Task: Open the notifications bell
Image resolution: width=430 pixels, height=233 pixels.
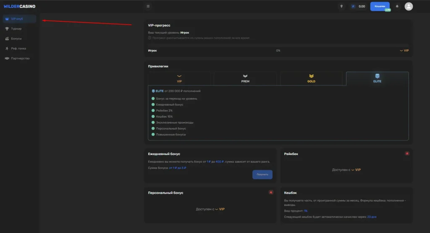Action: tap(397, 6)
